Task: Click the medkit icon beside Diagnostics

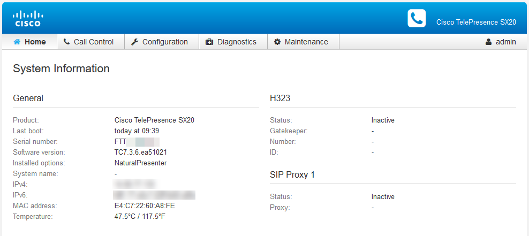Action: click(x=209, y=42)
